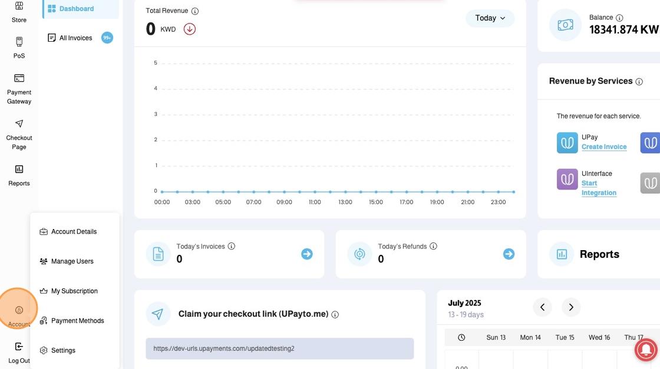660x369 pixels.
Task: Click the Today's Refunds arrow icon
Action: click(509, 254)
